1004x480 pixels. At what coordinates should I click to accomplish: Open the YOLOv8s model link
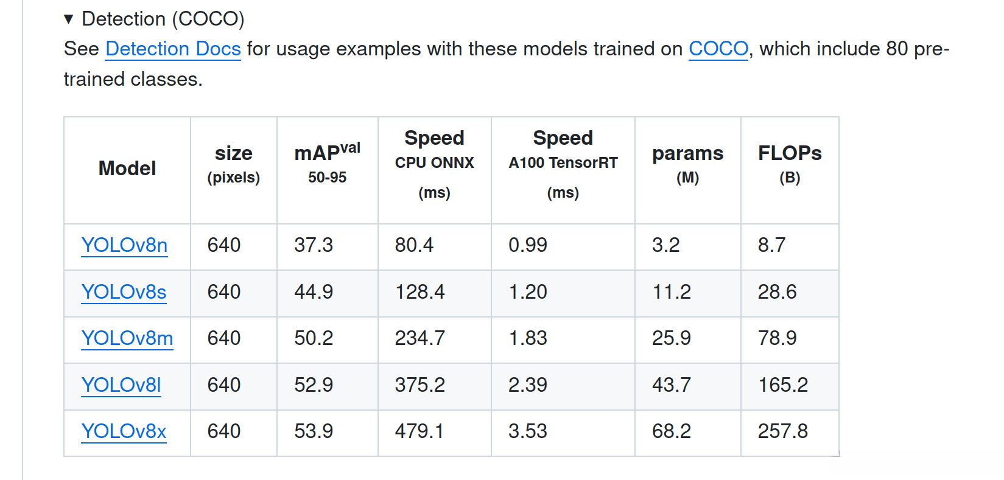(x=124, y=292)
